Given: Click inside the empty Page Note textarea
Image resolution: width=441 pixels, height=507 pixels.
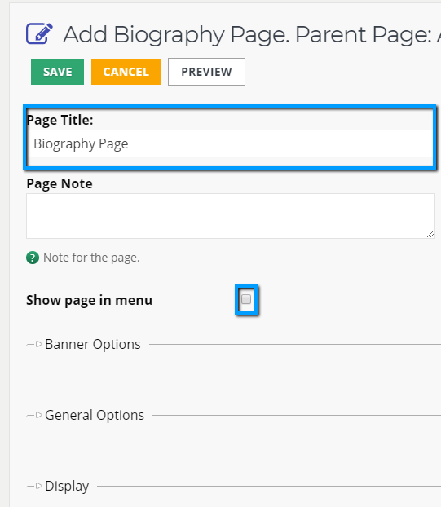Looking at the screenshot, I should tap(231, 216).
